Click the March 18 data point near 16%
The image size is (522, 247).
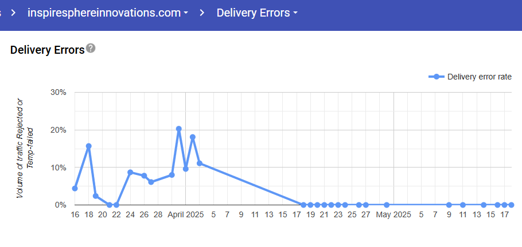click(x=89, y=146)
